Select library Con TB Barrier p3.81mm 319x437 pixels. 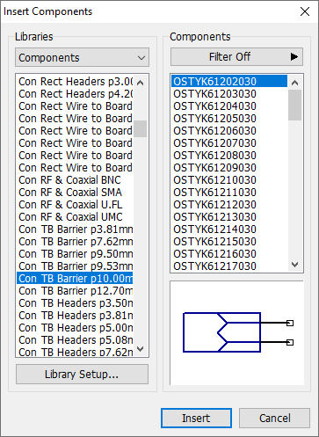point(76,229)
